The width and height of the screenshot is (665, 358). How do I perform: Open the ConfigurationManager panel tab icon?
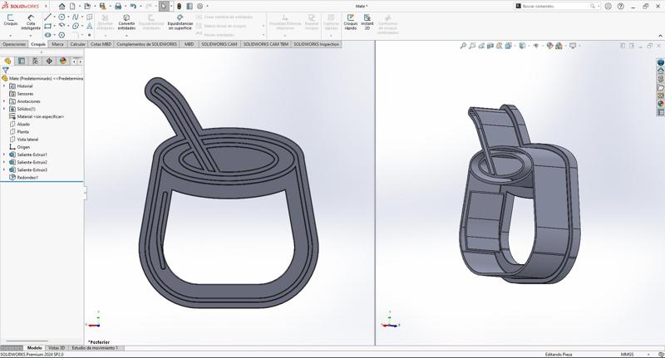(35, 61)
